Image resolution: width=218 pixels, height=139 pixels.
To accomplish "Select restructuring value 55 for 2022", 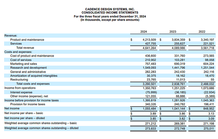I will (212, 80).
